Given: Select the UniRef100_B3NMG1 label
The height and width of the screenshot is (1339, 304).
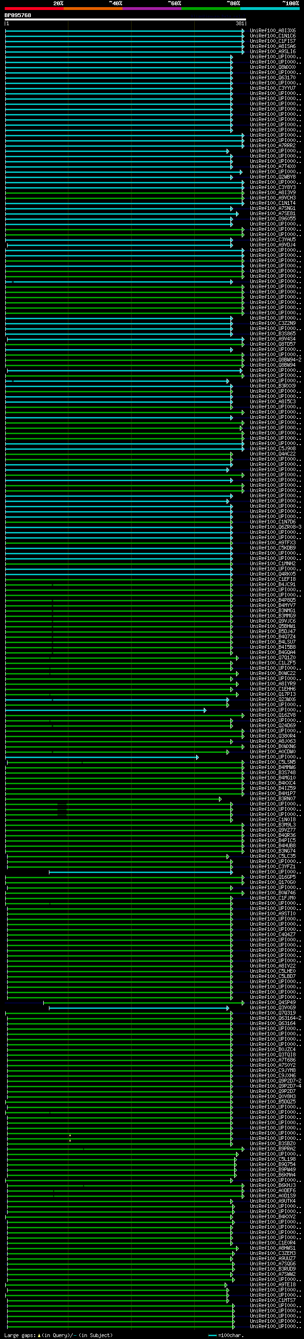Looking at the screenshot, I should click(273, 610).
